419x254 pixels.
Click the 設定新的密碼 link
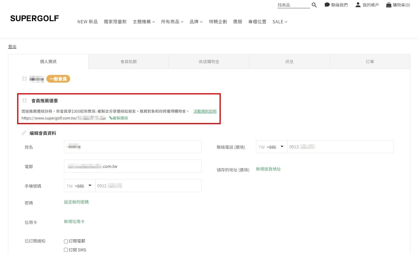pos(76,202)
